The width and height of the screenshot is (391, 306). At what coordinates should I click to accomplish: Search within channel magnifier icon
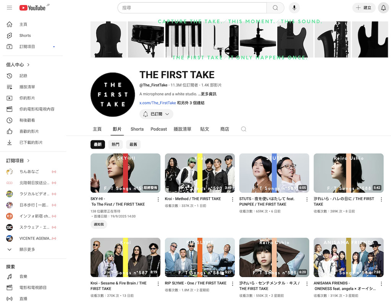coord(244,129)
